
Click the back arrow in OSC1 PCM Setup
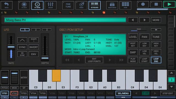pyautogui.click(x=156, y=30)
